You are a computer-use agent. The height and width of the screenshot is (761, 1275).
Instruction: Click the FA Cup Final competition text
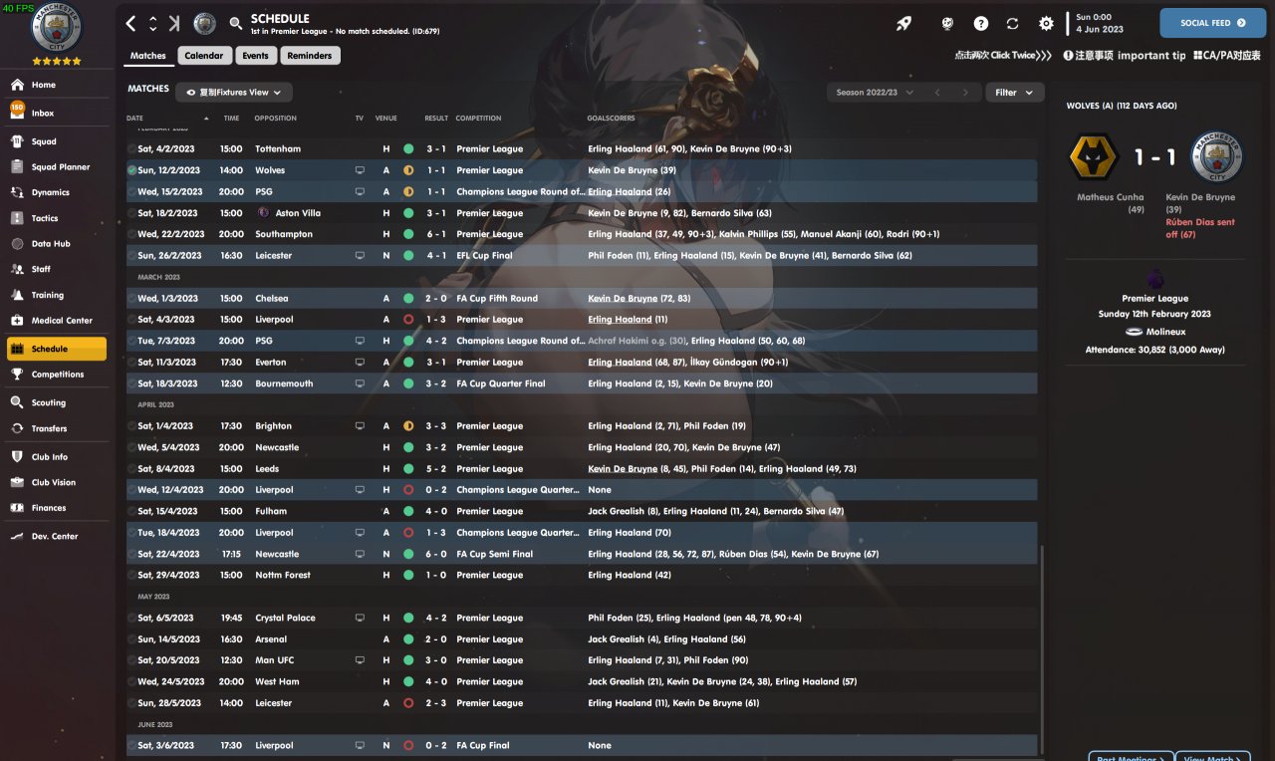pyautogui.click(x=483, y=746)
